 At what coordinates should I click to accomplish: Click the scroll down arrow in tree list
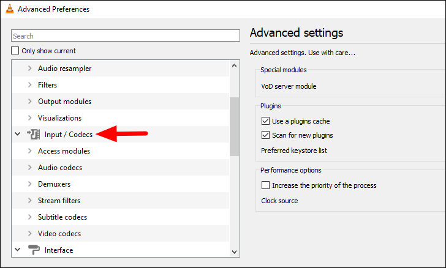tap(235, 252)
